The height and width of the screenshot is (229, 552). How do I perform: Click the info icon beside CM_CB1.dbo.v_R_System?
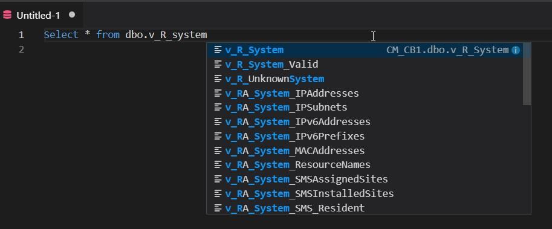515,50
